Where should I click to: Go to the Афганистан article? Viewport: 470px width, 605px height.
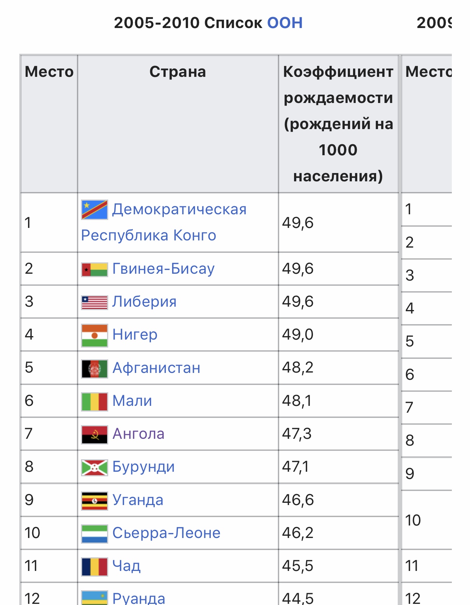(x=156, y=368)
